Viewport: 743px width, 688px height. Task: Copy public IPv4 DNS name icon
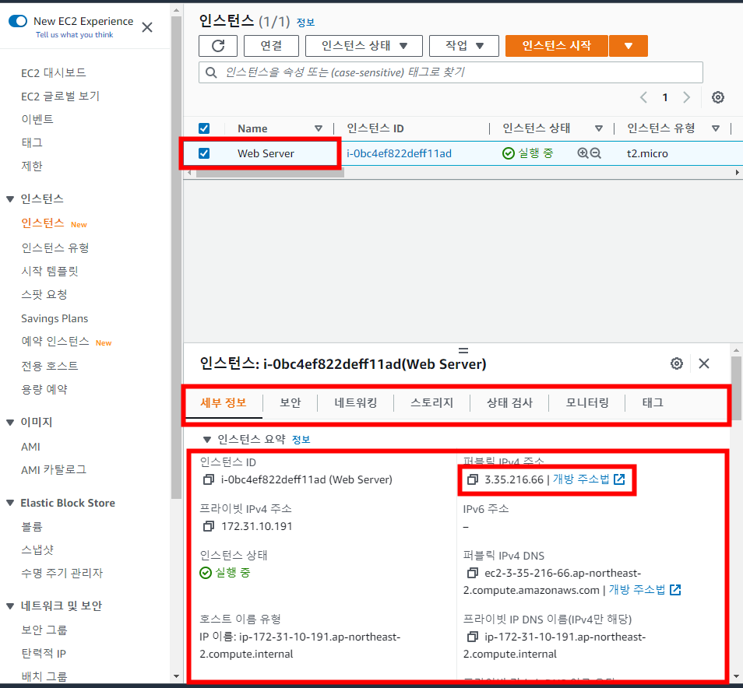[473, 573]
